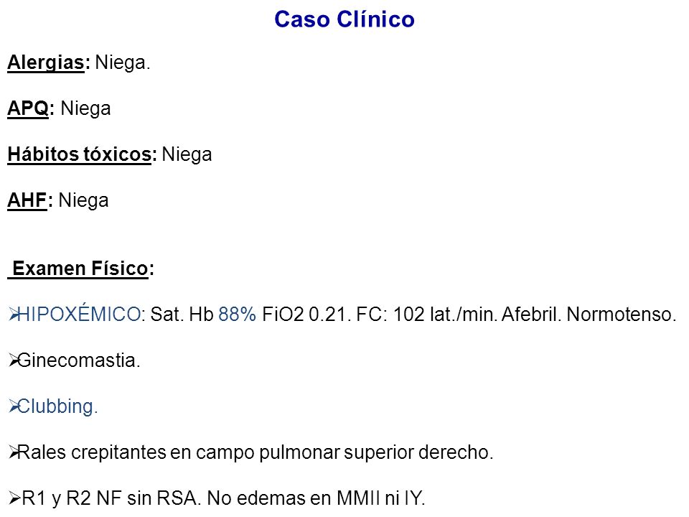The height and width of the screenshot is (517, 689).
Task: Click the blue 88% saturation value
Action: click(238, 315)
